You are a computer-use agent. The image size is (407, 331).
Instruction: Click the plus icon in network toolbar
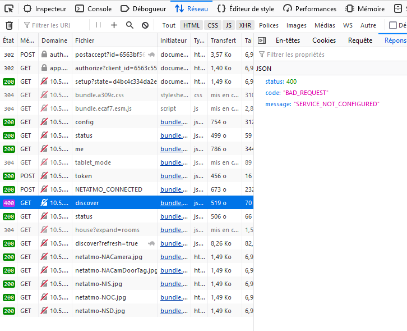tap(114, 25)
